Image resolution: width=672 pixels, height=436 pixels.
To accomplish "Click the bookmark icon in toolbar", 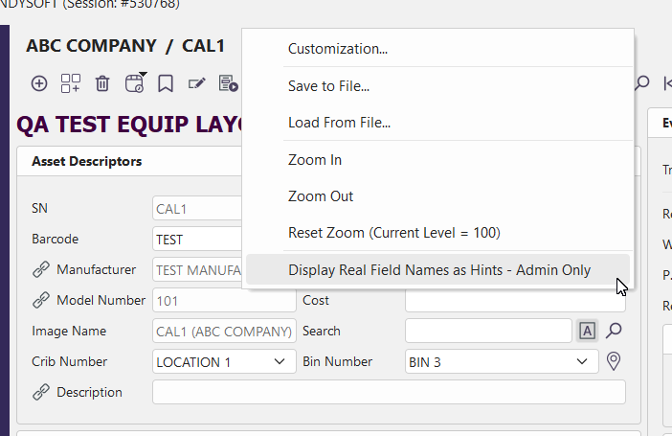I will tap(166, 83).
